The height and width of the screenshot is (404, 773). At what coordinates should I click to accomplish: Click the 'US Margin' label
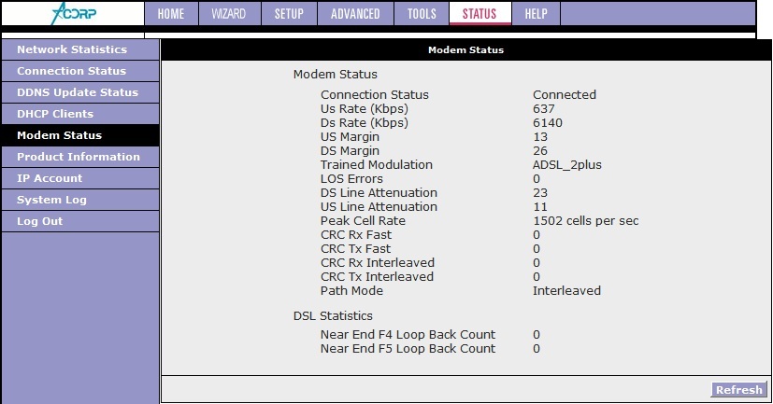[x=350, y=137]
